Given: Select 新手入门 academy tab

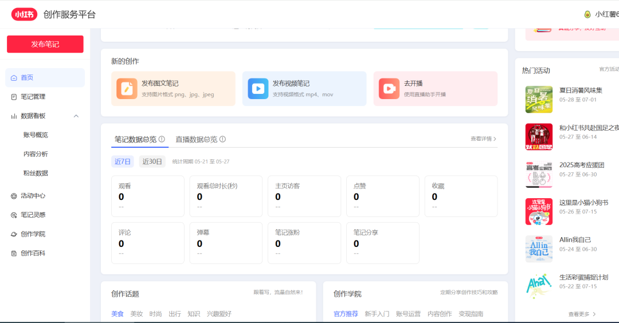Looking at the screenshot, I should coord(377,314).
